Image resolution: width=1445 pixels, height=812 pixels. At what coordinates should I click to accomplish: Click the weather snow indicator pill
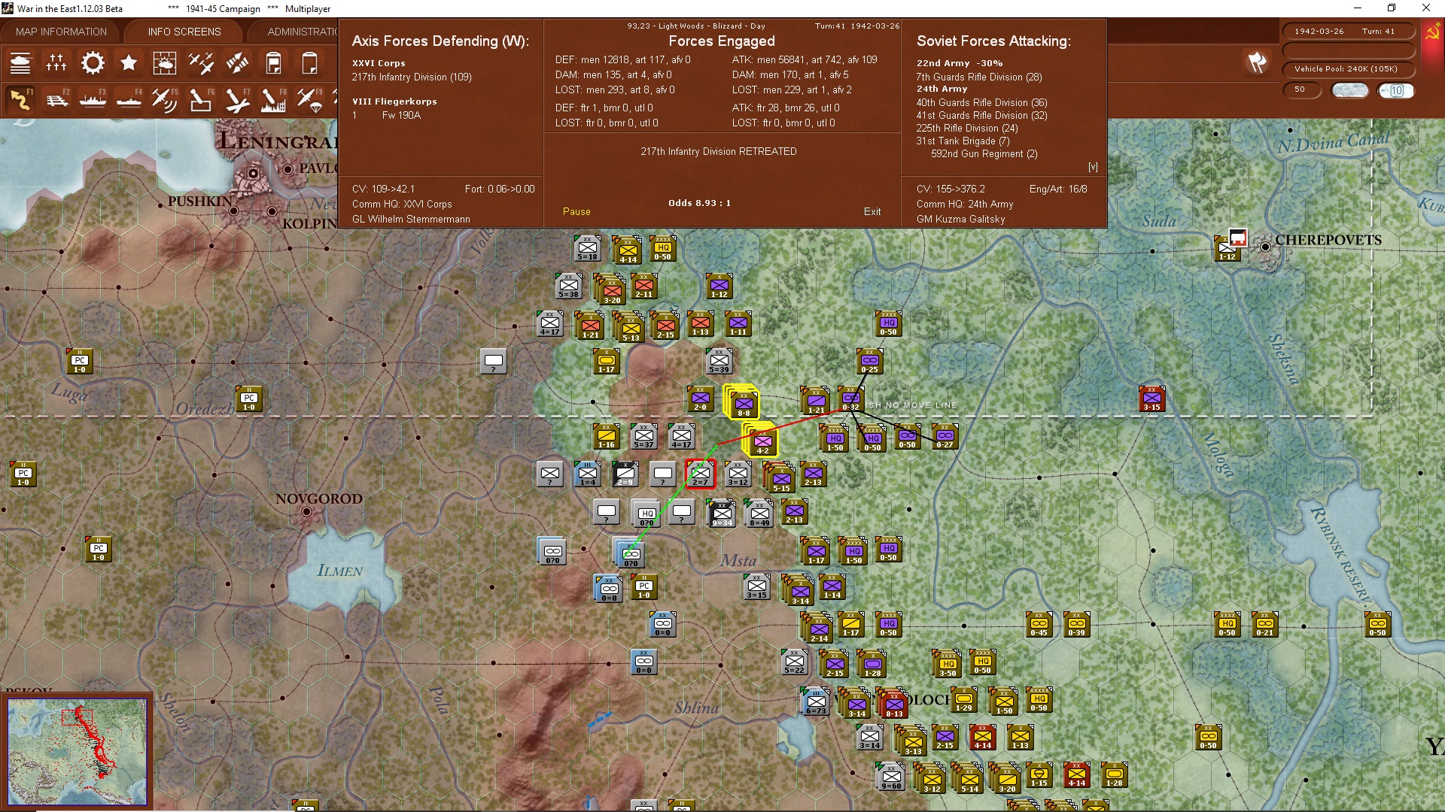[1350, 90]
